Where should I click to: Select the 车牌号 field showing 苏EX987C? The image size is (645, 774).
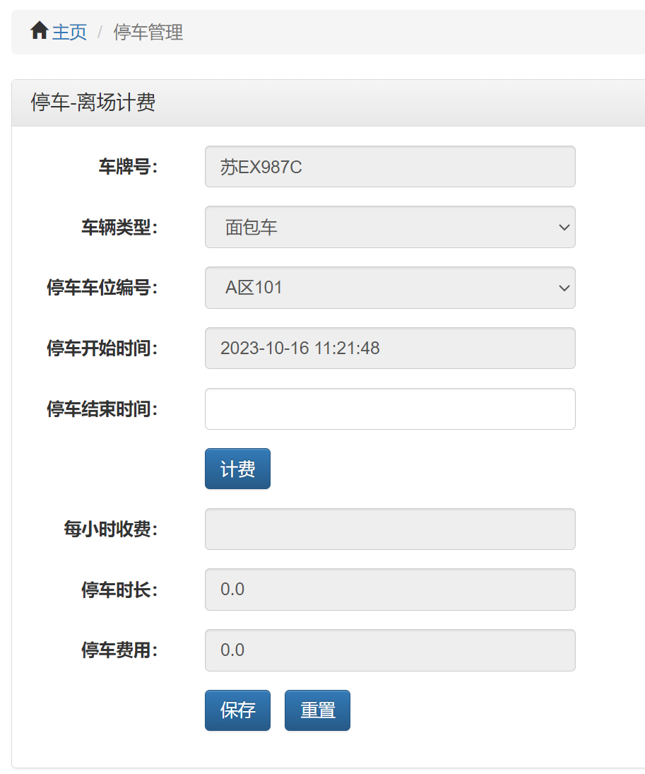click(389, 166)
